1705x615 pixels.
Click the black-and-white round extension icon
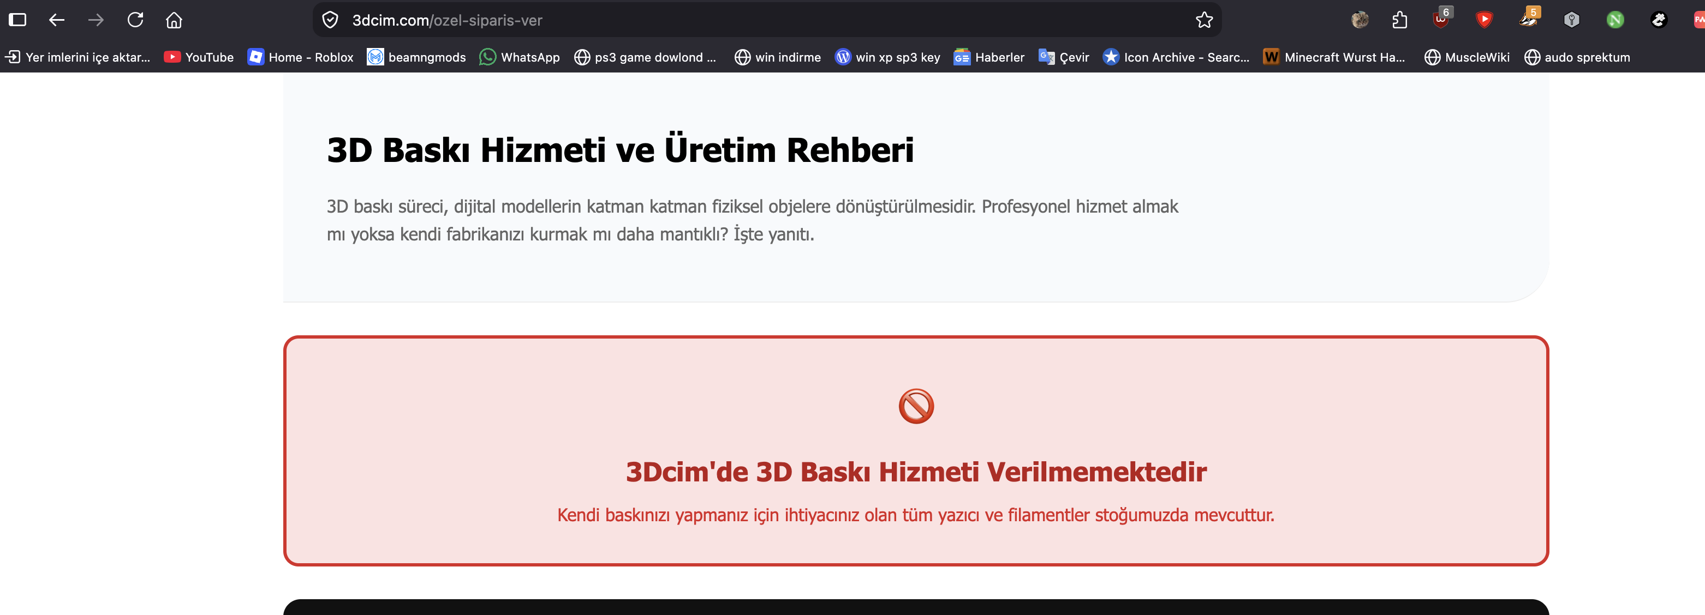point(1659,20)
